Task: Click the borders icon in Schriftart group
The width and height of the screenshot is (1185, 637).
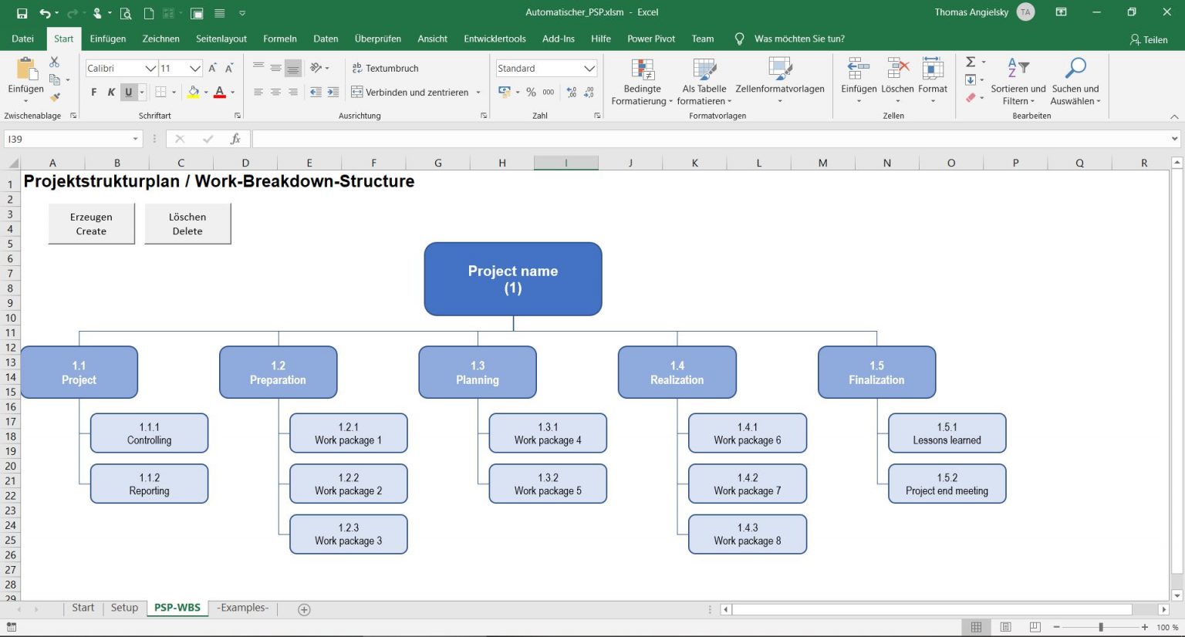Action: pos(160,92)
